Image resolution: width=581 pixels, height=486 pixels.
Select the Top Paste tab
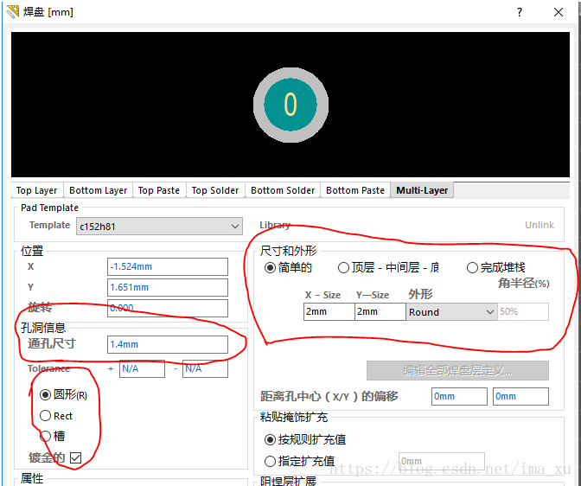(159, 190)
